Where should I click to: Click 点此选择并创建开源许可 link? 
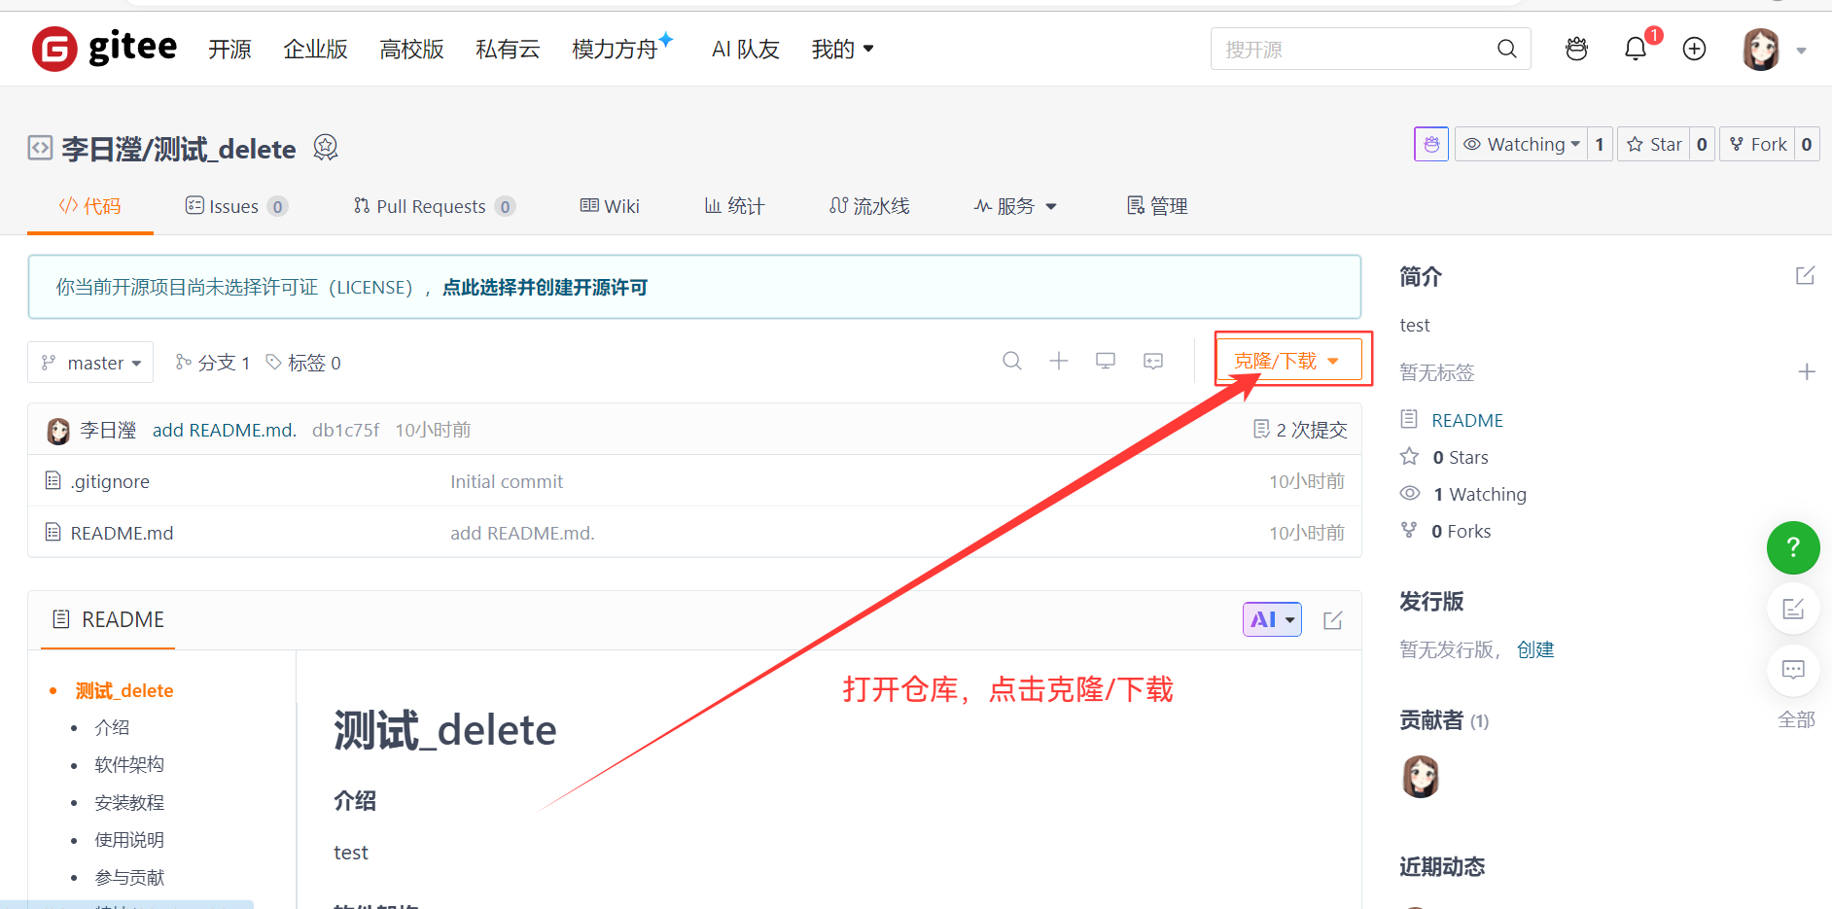point(545,287)
